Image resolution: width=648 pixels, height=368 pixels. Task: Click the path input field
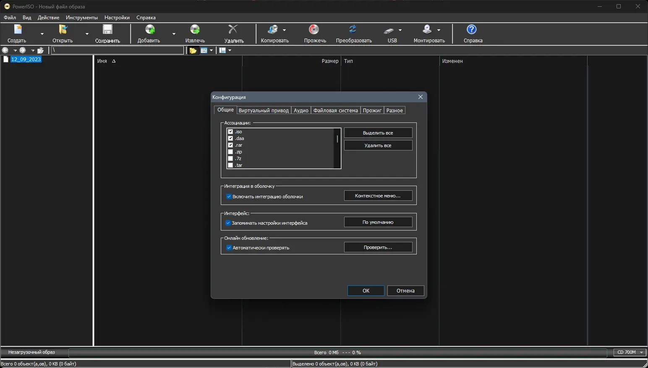(x=118, y=50)
